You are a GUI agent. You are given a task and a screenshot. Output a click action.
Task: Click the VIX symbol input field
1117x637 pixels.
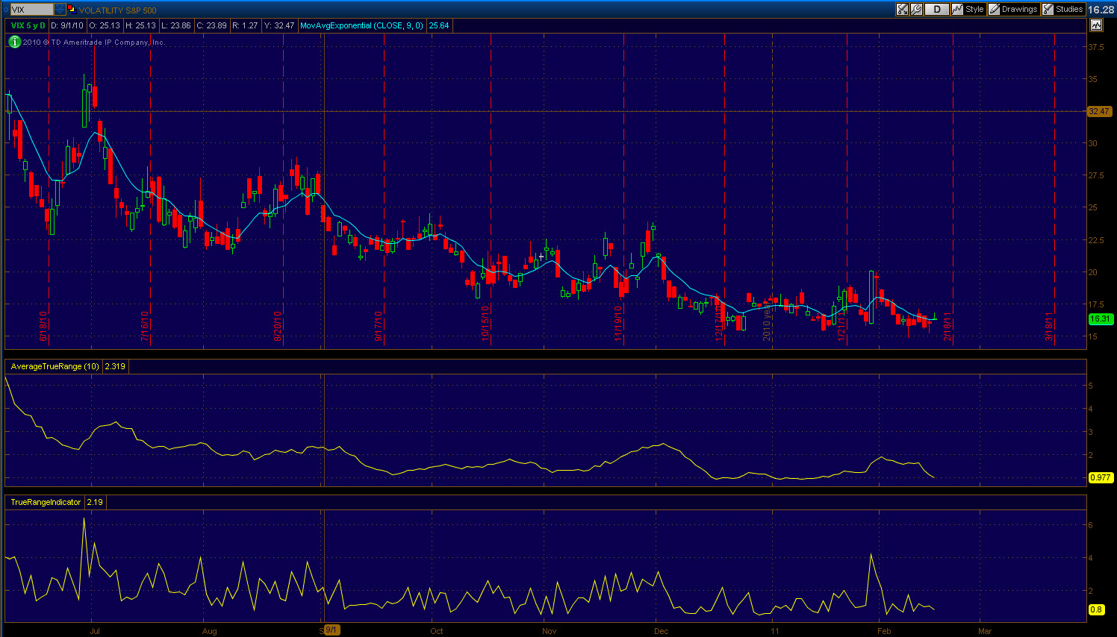[31, 10]
